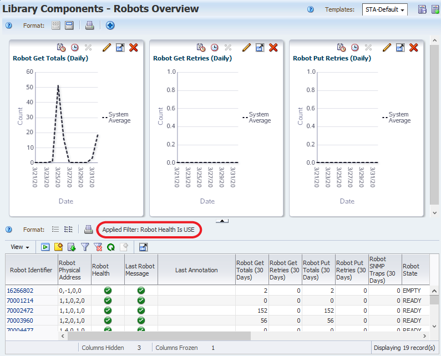Add a graph using the plus icon
This screenshot has height=356, width=441.
click(110, 26)
